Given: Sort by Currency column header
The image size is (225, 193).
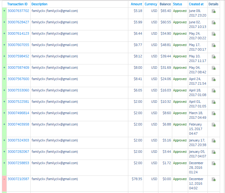Looking at the screenshot, I should point(151,4).
